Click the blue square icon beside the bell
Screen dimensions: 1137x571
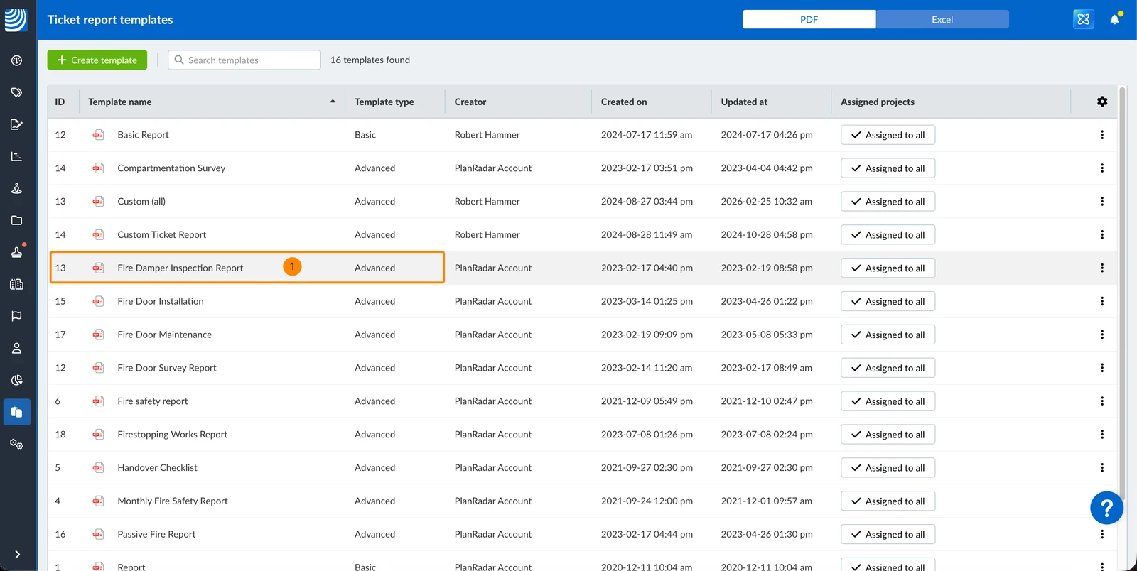point(1083,19)
